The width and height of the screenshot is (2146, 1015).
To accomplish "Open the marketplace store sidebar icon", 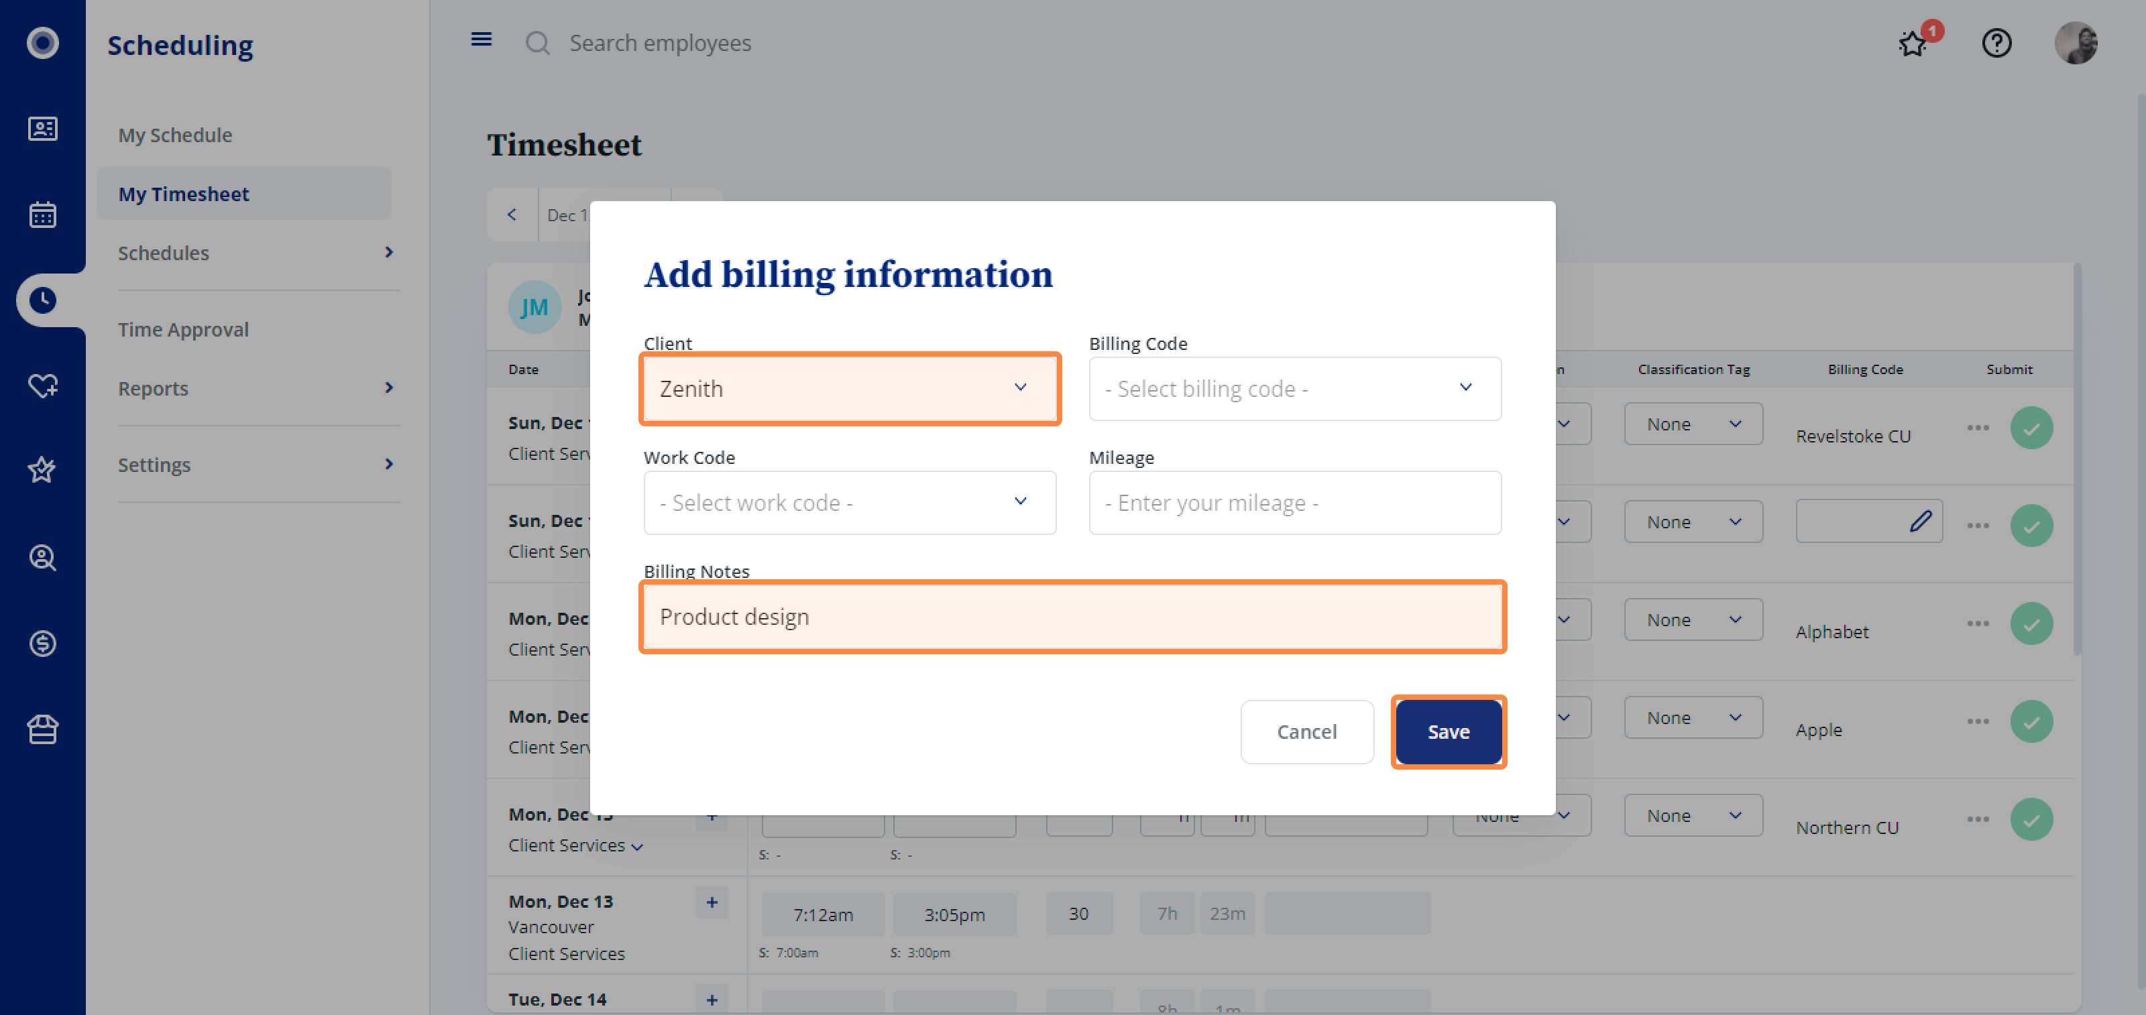I will tap(42, 729).
